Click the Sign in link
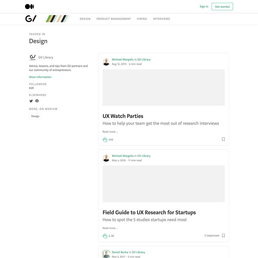Viewport: 258px width, 258px height. (x=204, y=7)
